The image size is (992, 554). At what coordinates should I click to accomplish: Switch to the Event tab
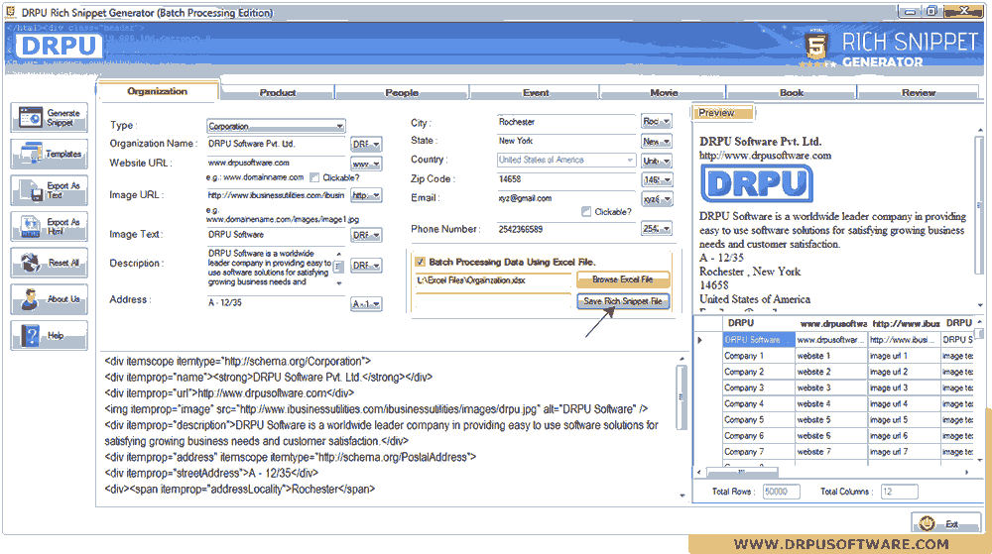tap(536, 93)
